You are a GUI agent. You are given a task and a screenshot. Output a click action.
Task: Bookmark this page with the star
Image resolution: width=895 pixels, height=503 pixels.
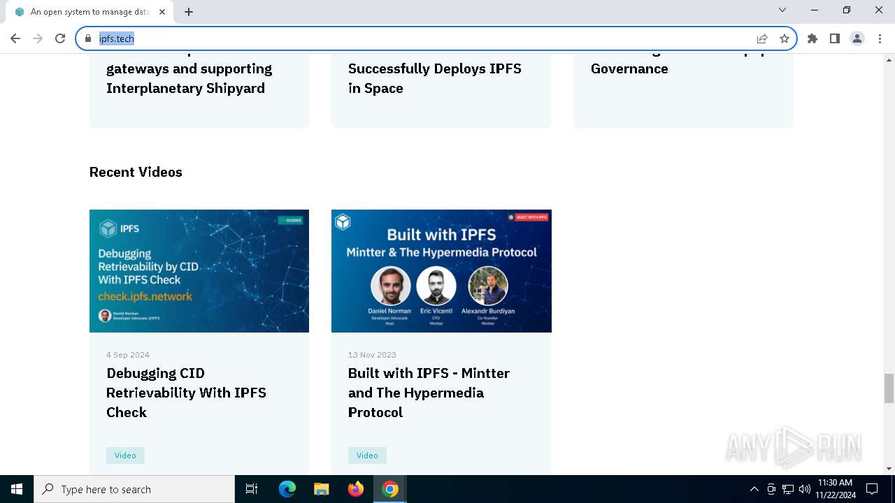[785, 38]
